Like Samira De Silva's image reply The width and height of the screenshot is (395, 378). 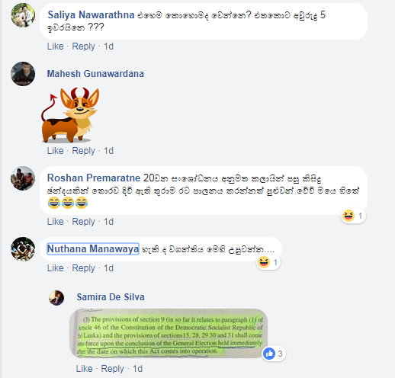[x=84, y=369]
